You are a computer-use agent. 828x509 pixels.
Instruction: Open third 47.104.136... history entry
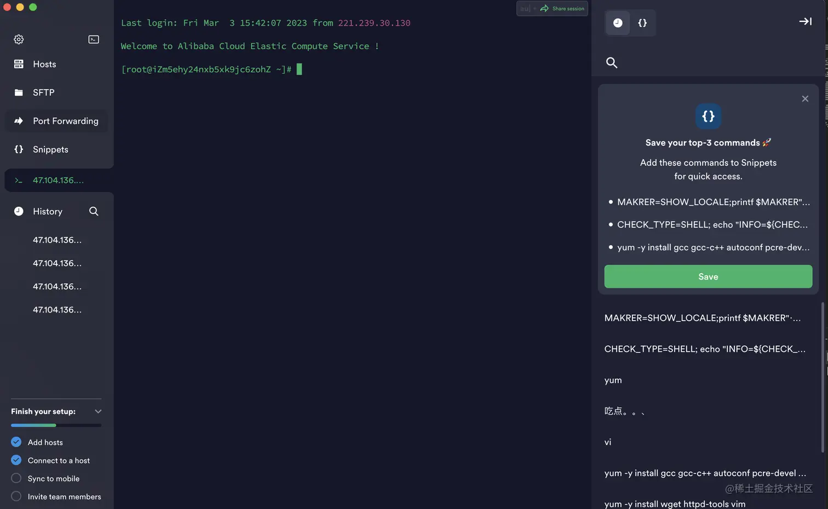pos(57,286)
